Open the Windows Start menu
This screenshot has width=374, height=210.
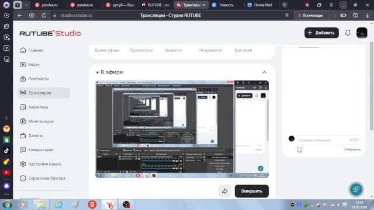click(7, 205)
